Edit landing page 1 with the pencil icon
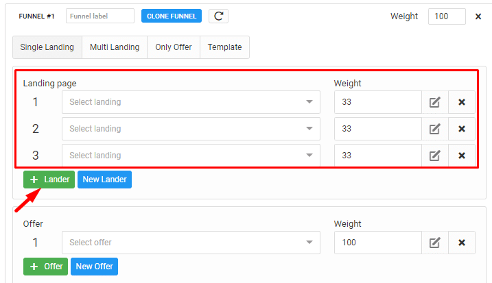 coord(435,102)
